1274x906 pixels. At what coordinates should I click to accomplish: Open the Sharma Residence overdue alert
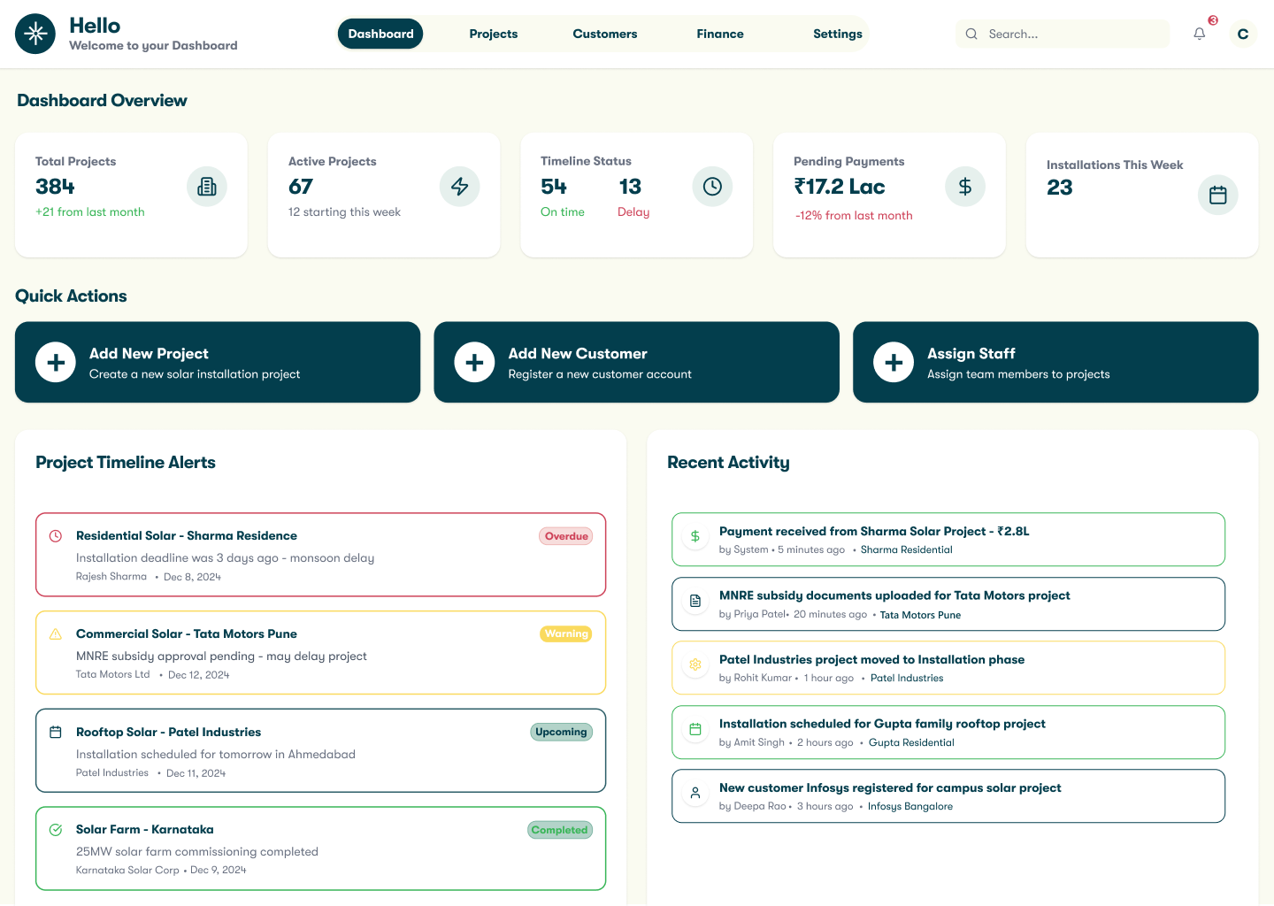click(x=320, y=555)
